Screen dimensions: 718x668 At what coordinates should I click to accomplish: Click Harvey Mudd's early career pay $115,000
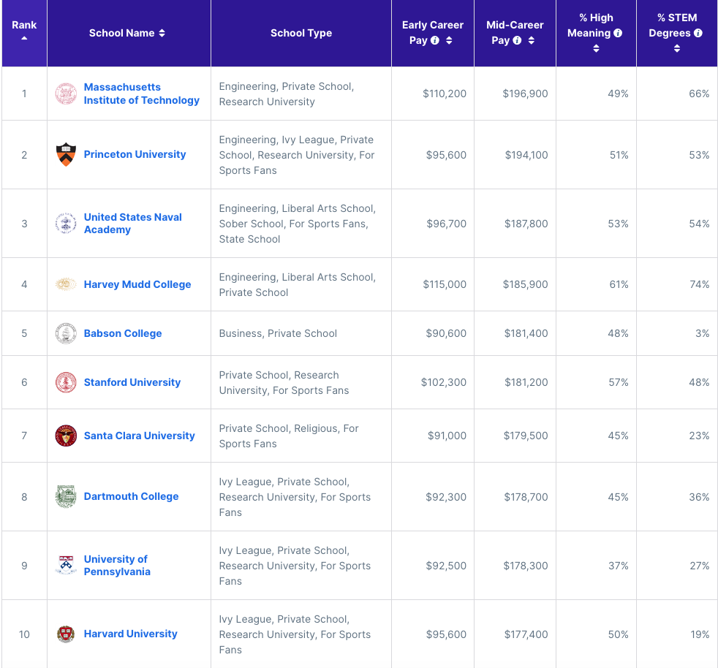[445, 284]
